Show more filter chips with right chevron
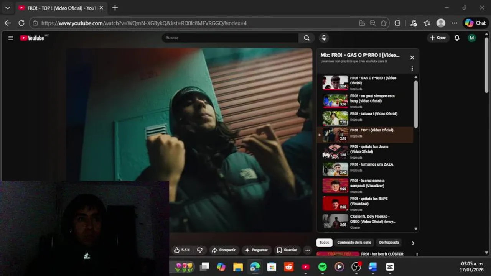491x276 pixels. coord(413,243)
